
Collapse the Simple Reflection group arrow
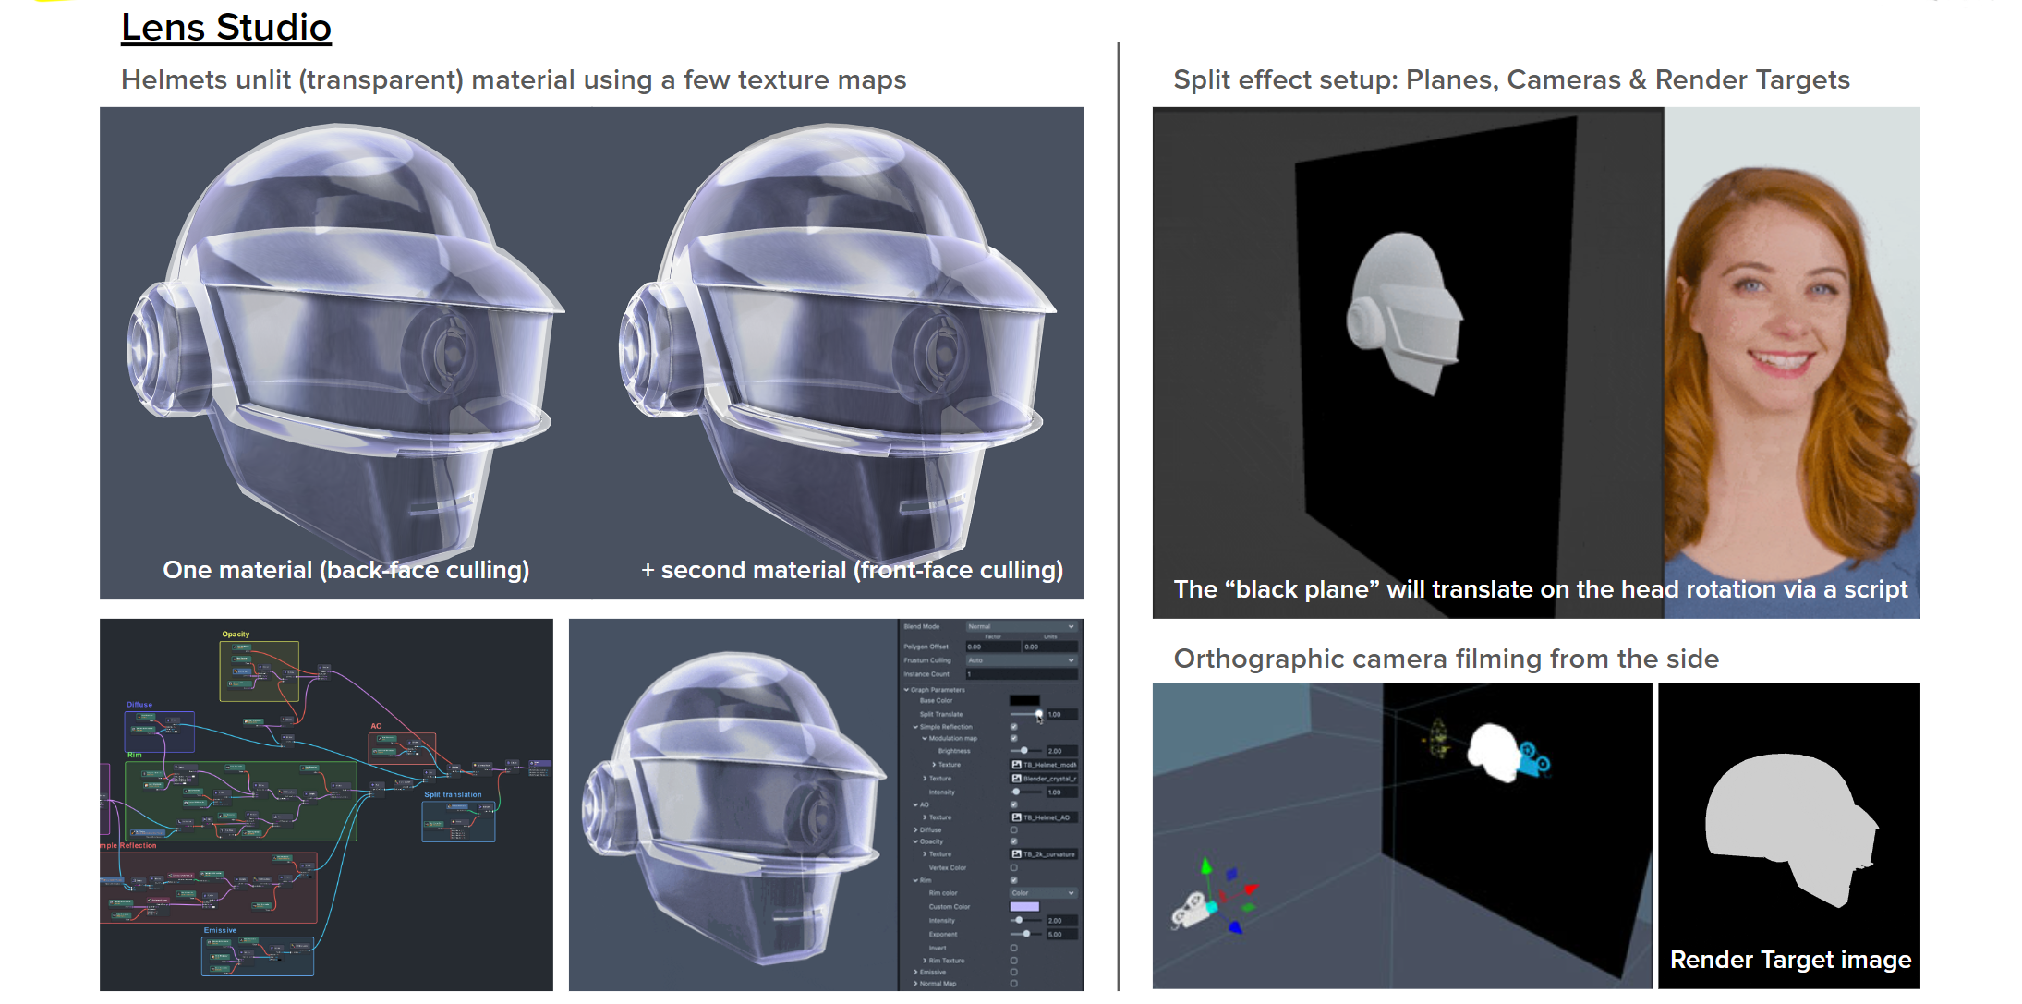[915, 727]
